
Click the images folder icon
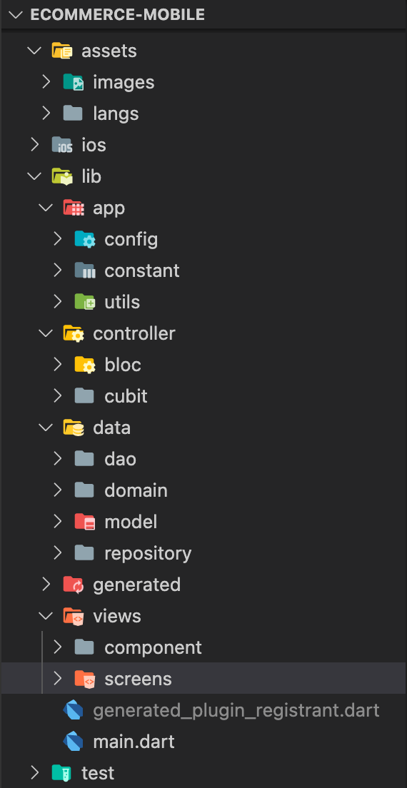tap(74, 82)
